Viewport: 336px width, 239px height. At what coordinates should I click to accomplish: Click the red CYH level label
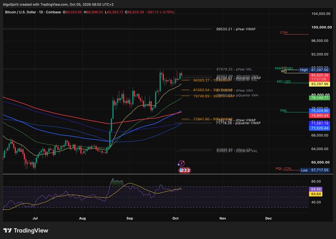284,33
